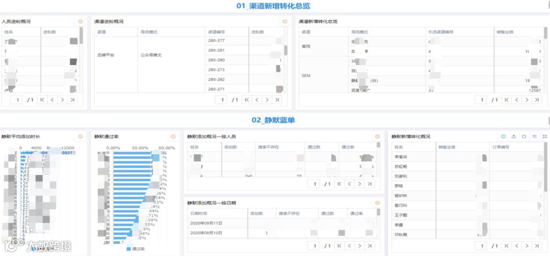Open sort settings icon in 静默新增转化概况 toolbar
Screen dimensions: 550x256
(x=535, y=137)
